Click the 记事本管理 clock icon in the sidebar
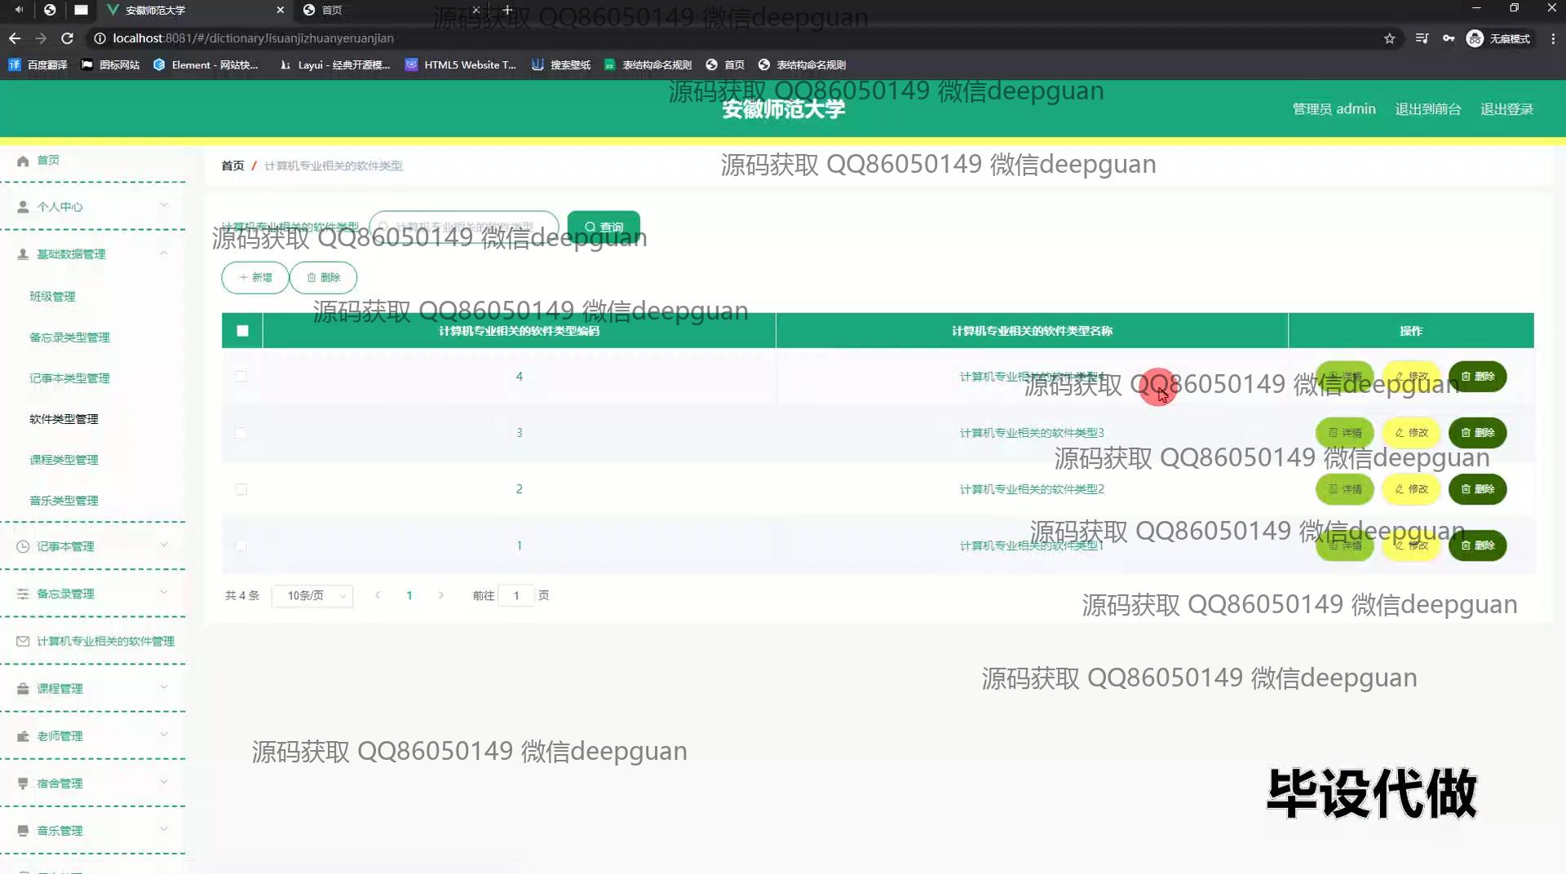Screen dimensions: 1566x874 click(23, 547)
